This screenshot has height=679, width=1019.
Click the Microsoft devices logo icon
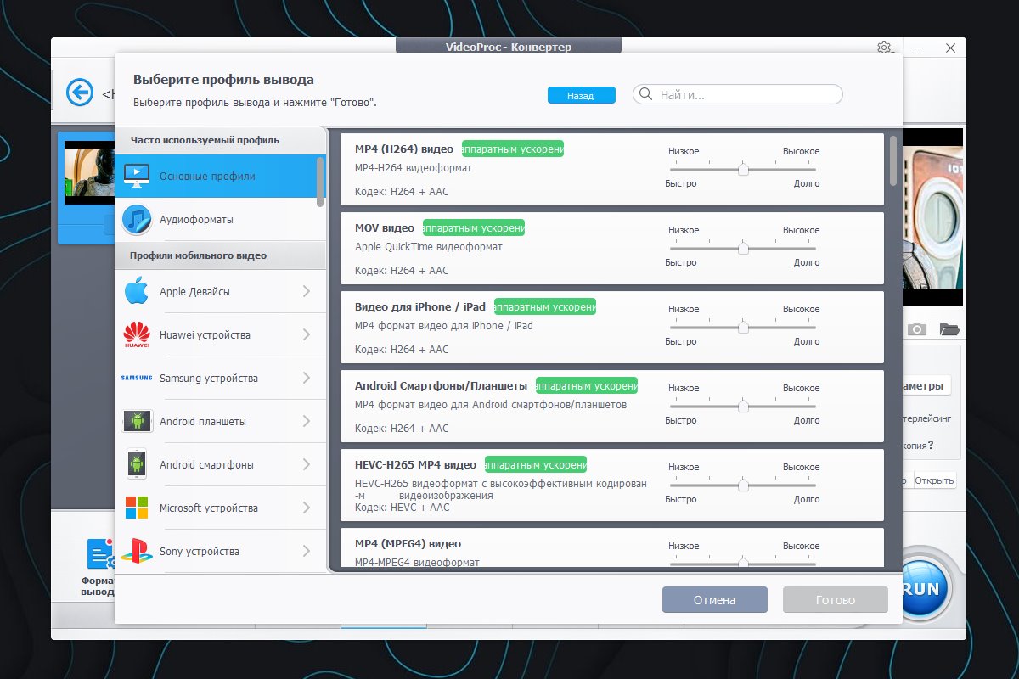136,508
